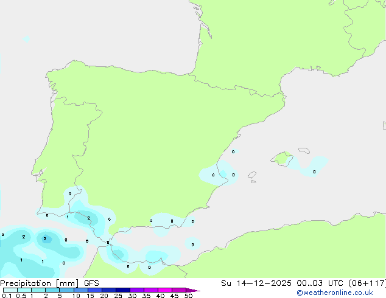Click the "0.1" legend scale label

coord(7,296)
